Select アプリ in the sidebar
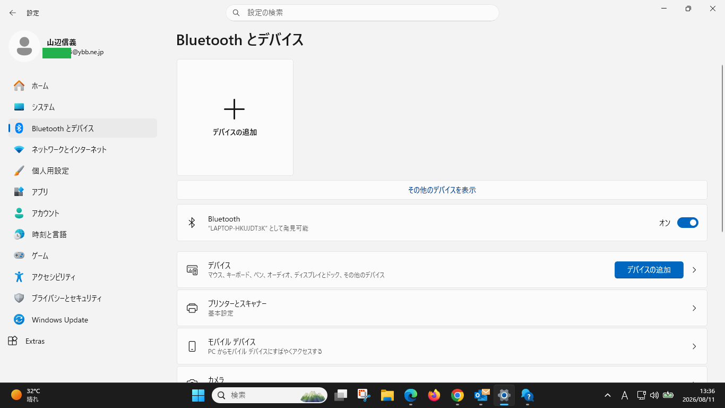725x408 pixels. click(x=83, y=192)
